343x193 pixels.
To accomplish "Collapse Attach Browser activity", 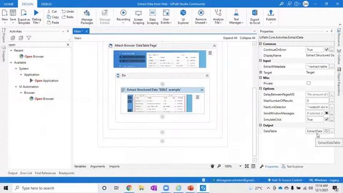I will pos(214,46).
